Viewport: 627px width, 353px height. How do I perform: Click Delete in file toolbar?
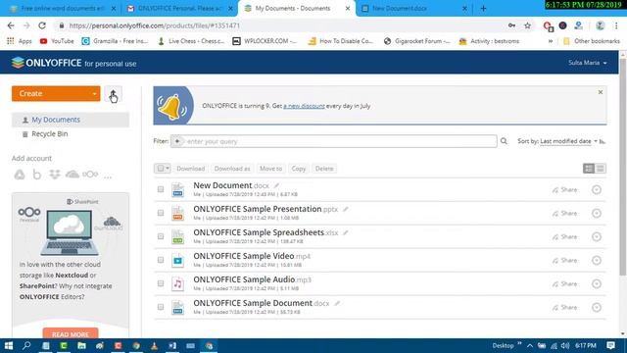click(324, 169)
